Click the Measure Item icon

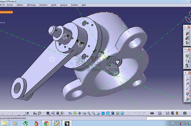click(x=172, y=113)
